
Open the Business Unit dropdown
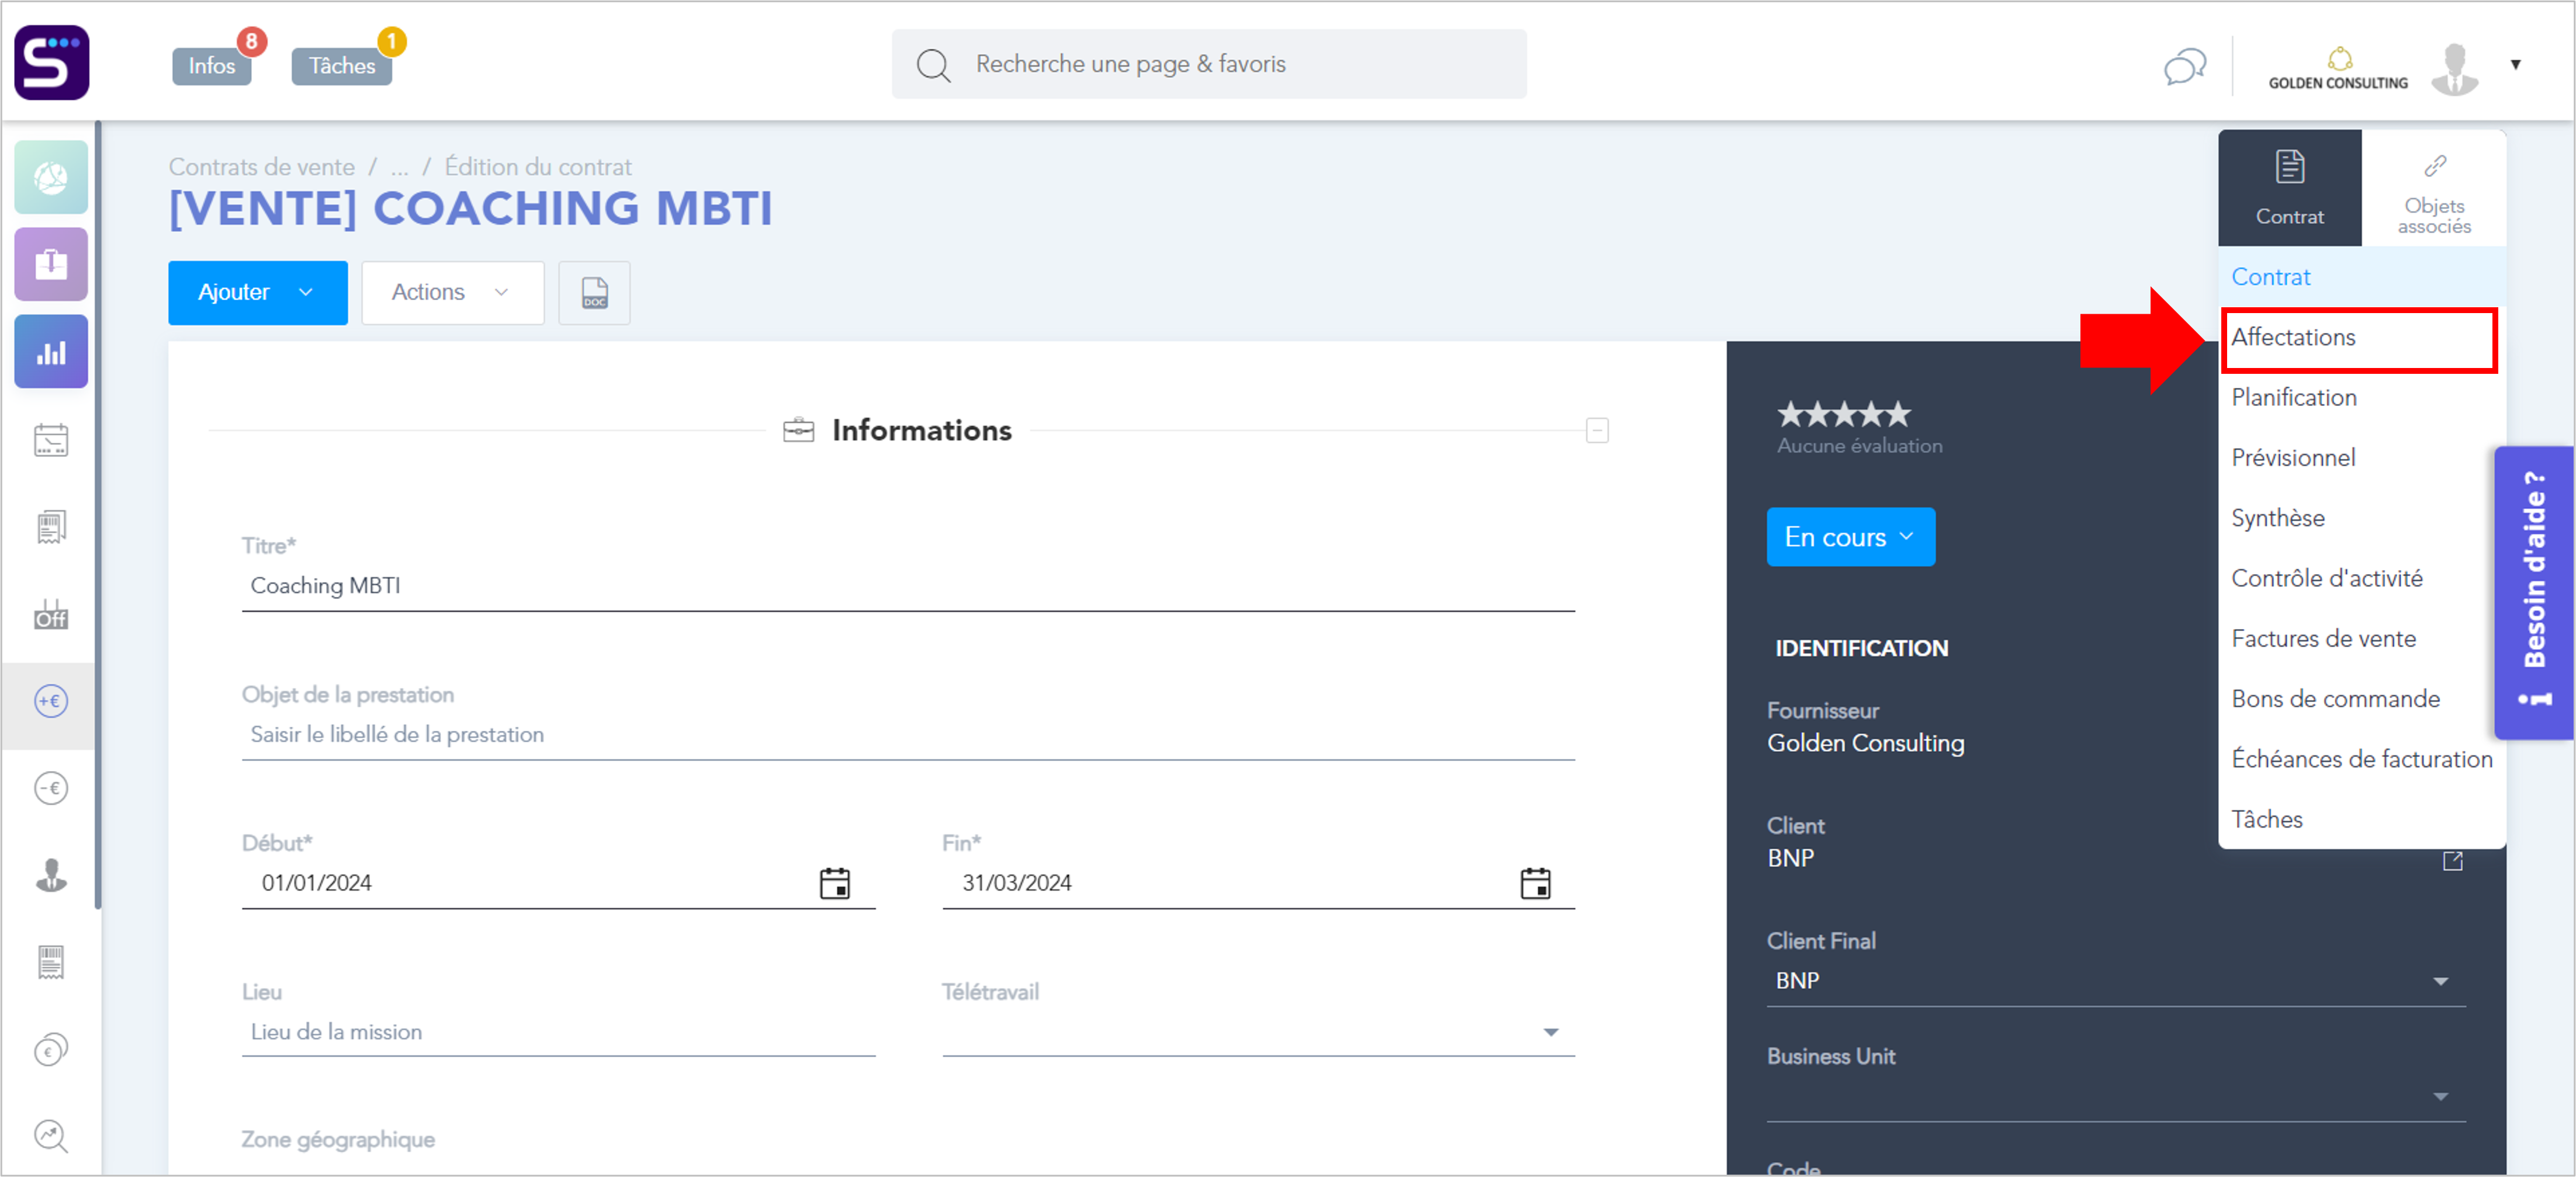tap(2116, 1097)
